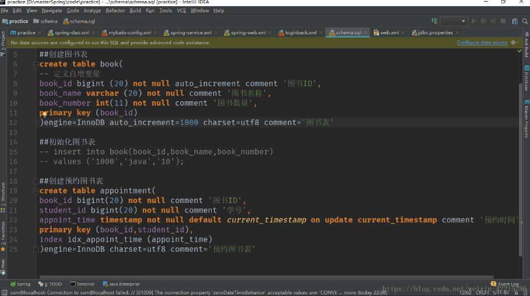Toggle the Database side panel

526,77
